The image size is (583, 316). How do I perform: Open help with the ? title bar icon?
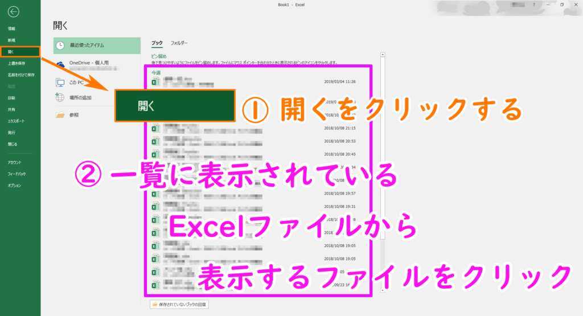tap(534, 5)
